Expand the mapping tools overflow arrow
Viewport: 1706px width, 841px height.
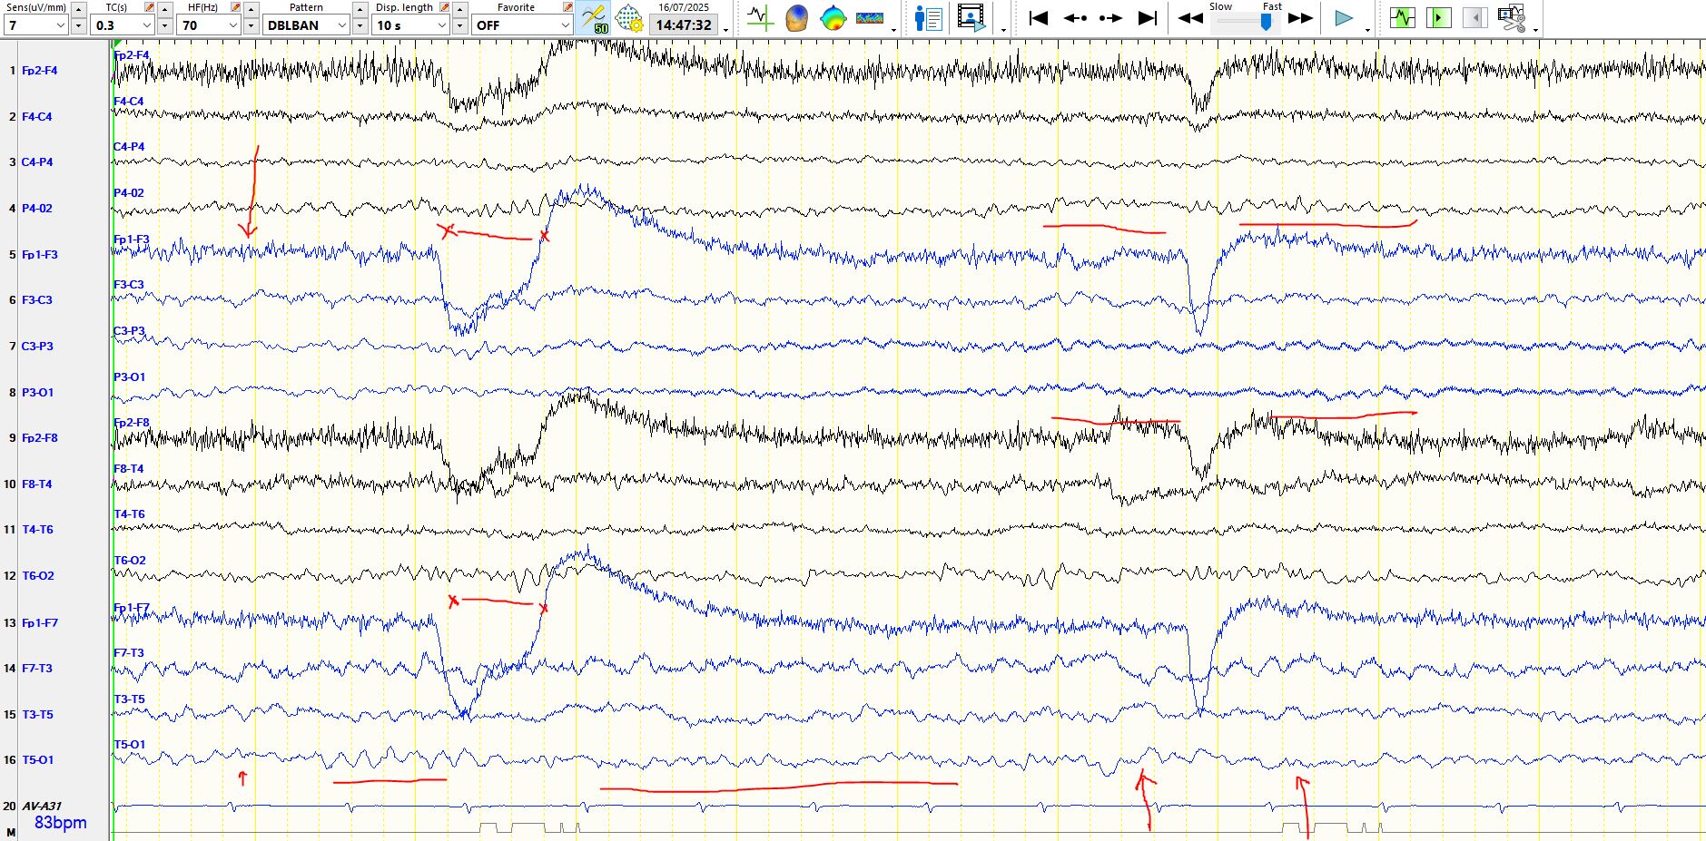[894, 29]
